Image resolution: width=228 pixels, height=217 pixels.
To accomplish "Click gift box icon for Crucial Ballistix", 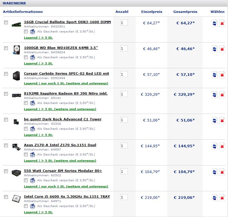I will coord(32,32).
